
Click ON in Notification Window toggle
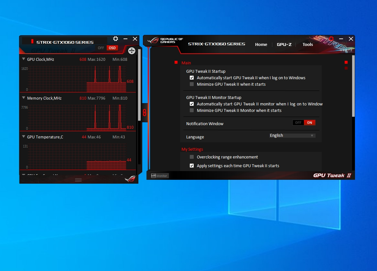pyautogui.click(x=310, y=123)
